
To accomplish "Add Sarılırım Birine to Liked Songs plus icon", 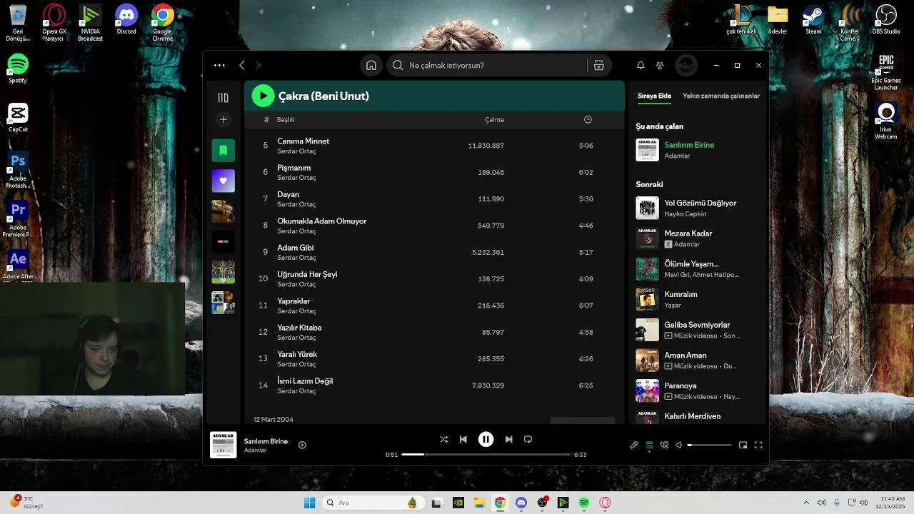I will (302, 445).
